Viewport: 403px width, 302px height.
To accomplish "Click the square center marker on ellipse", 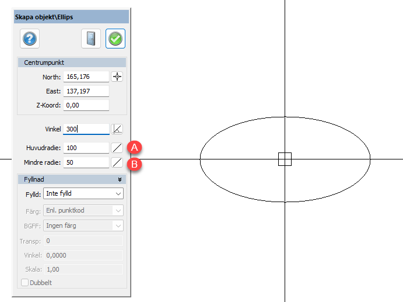I will 285,159.
